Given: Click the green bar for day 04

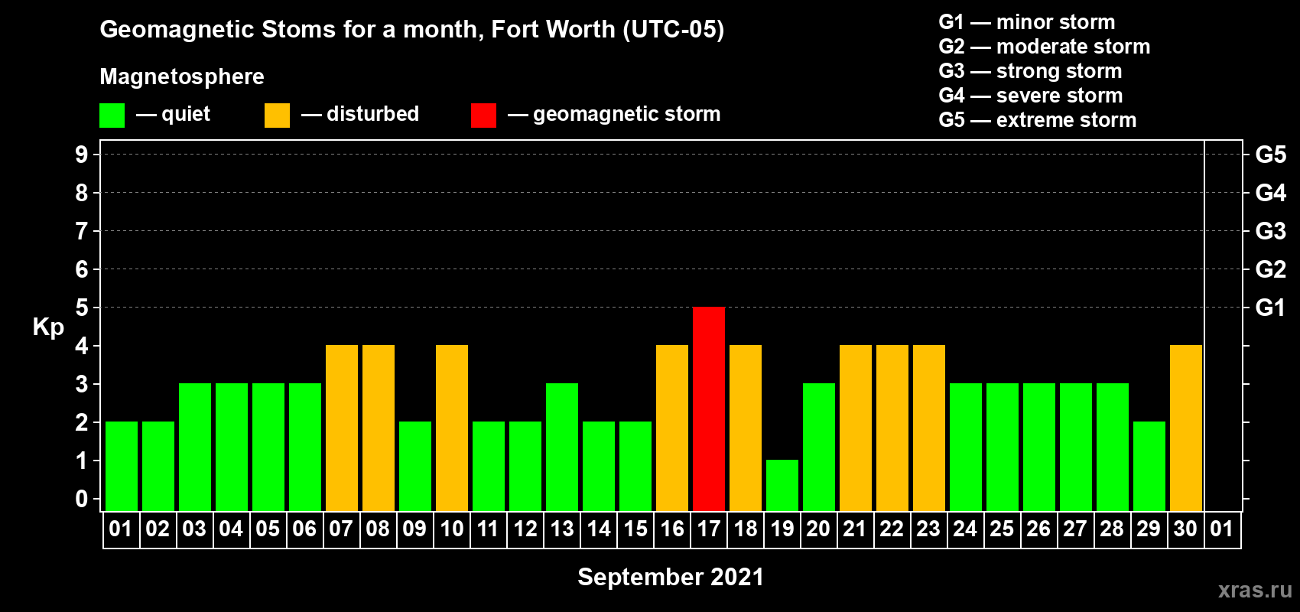Looking at the screenshot, I should click(232, 447).
